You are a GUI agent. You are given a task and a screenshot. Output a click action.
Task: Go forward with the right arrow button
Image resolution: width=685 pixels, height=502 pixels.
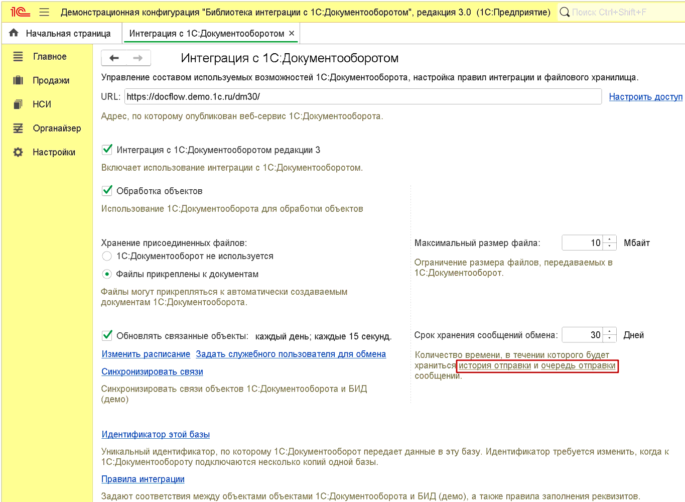coord(138,58)
